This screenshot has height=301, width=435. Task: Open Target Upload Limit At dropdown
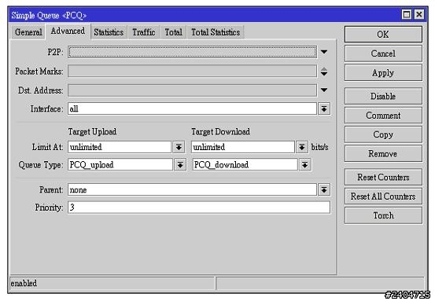[x=179, y=147]
